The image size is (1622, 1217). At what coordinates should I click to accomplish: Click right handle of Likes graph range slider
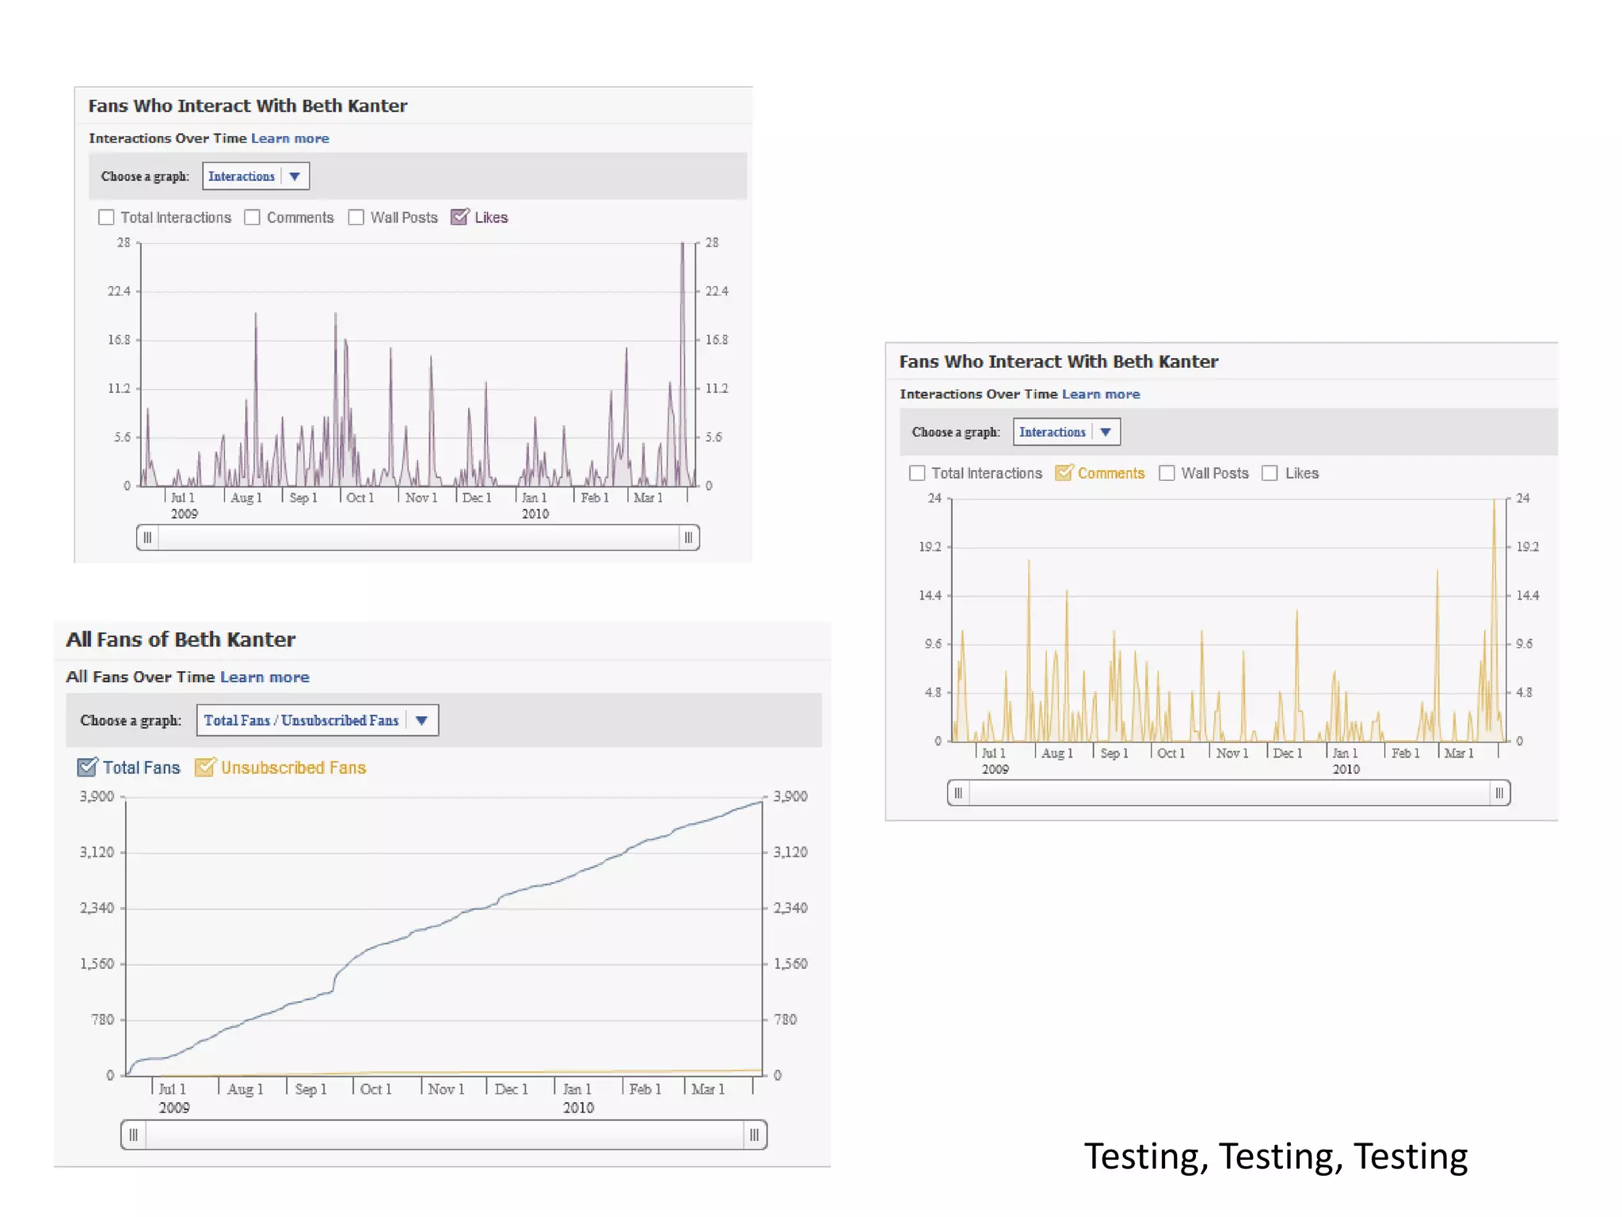pos(688,538)
